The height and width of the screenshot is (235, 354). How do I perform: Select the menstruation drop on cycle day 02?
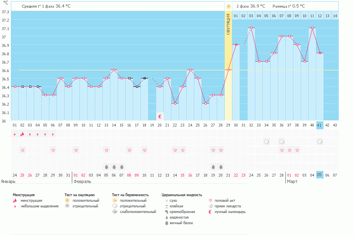point(22,134)
